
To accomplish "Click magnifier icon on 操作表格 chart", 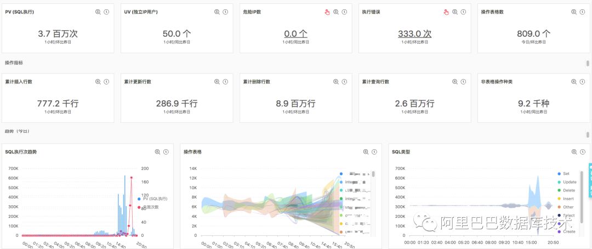I will pyautogui.click(x=366, y=152).
